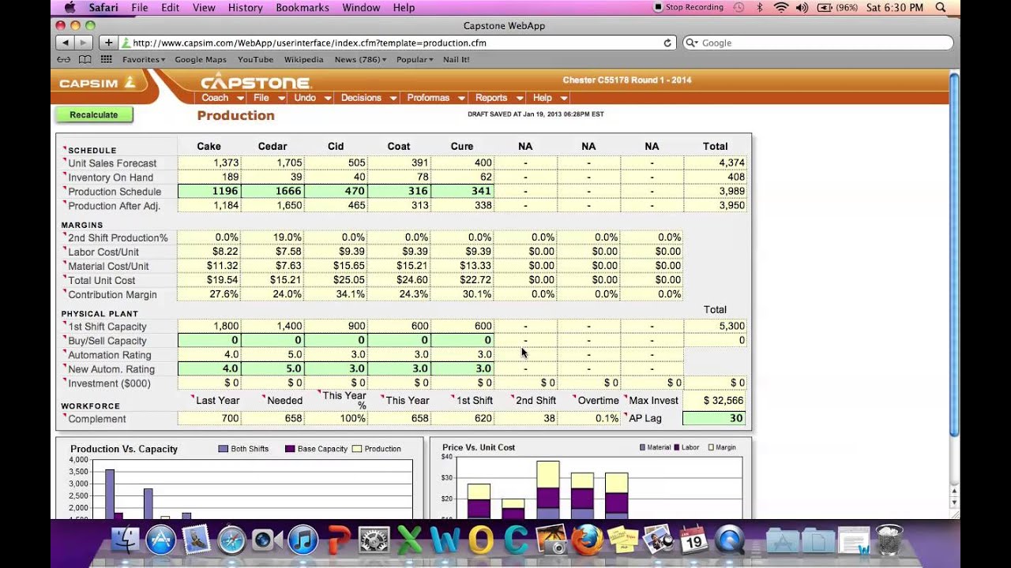Open the Safari menu in the menu bar
Image resolution: width=1011 pixels, height=568 pixels.
tap(103, 7)
